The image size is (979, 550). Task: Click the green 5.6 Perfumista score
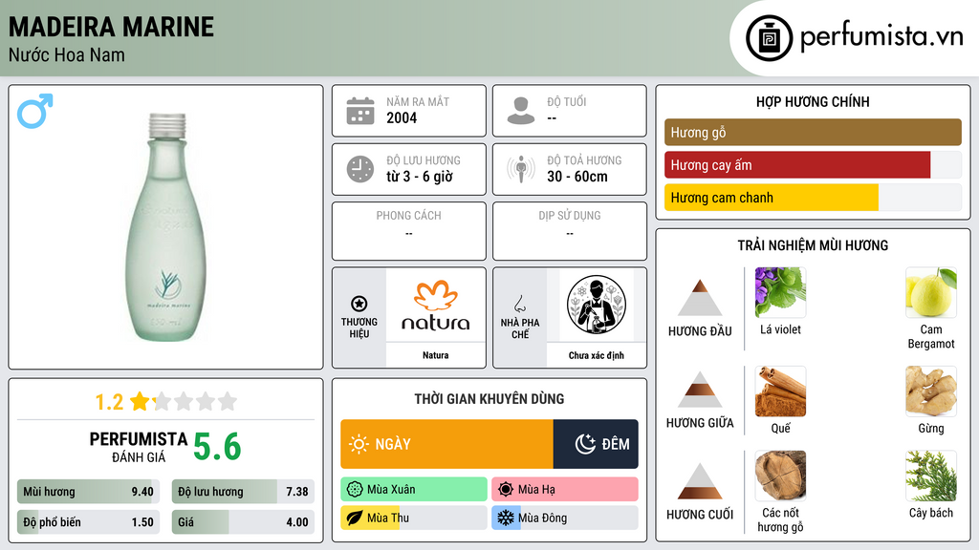(217, 447)
